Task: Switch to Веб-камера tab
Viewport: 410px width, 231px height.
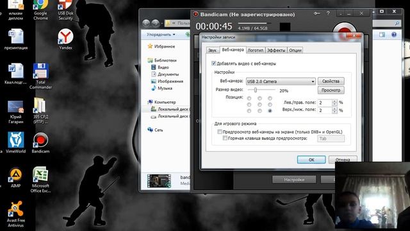Action: click(x=233, y=50)
